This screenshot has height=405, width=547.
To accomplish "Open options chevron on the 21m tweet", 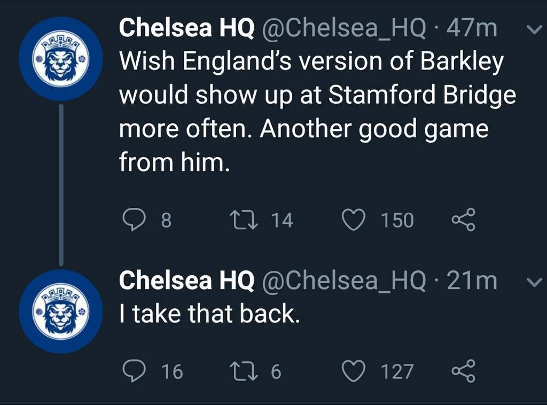I will coord(534,282).
